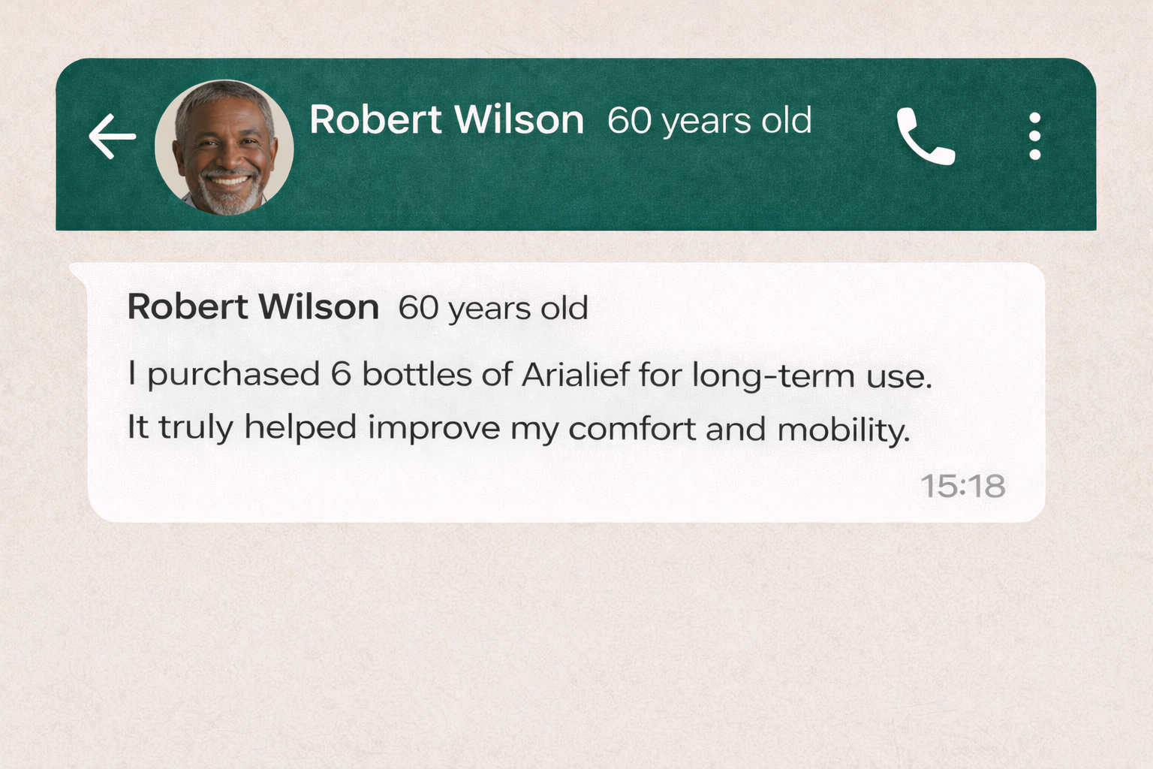The height and width of the screenshot is (769, 1153).
Task: Click blank area in bubble beside timestamp
Action: coord(525,488)
